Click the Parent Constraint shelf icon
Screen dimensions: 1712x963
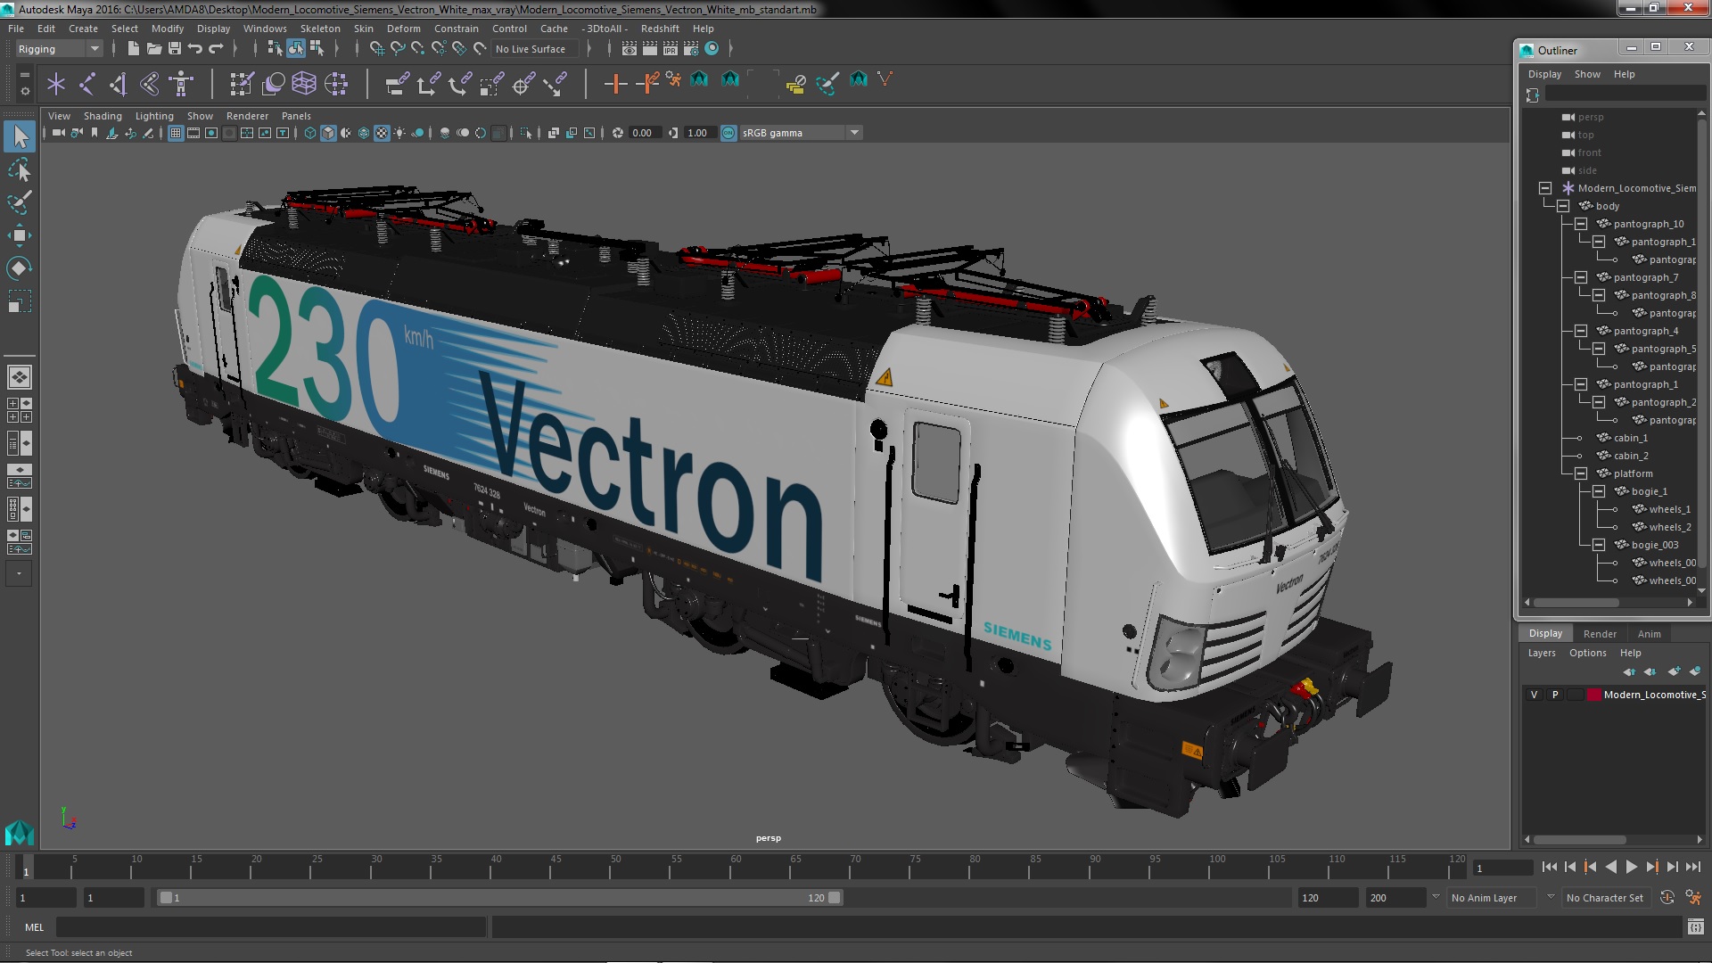coord(397,84)
